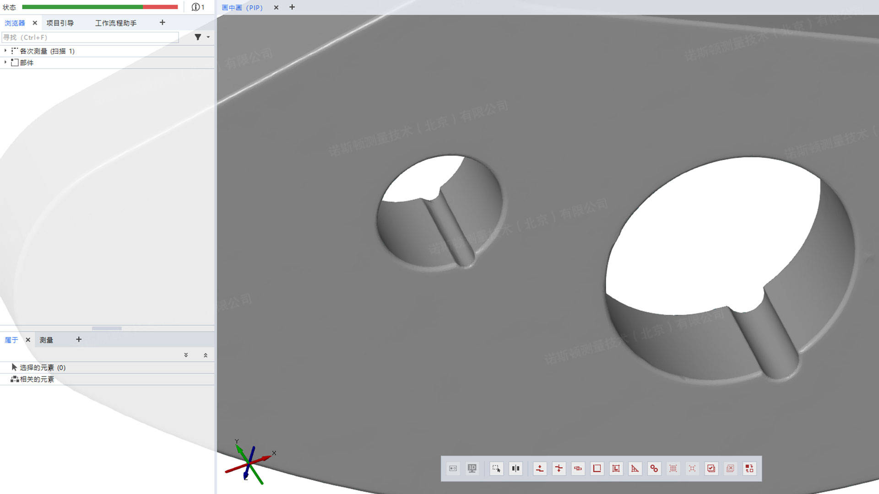The image size is (879, 494).
Task: Activate the rectangle selection cursor tool
Action: point(496,468)
